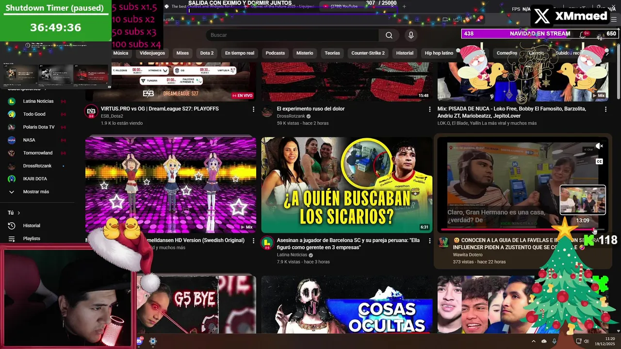Open OneDrive cloud icon in tray
The width and height of the screenshot is (621, 349).
[x=544, y=341]
